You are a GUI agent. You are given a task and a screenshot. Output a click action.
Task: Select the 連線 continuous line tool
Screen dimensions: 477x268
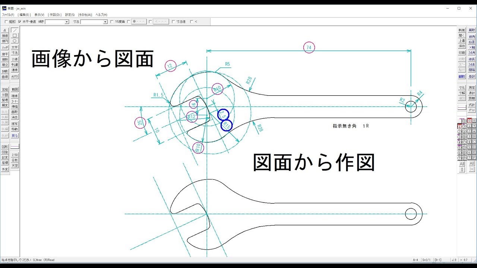pyautogui.click(x=15, y=70)
